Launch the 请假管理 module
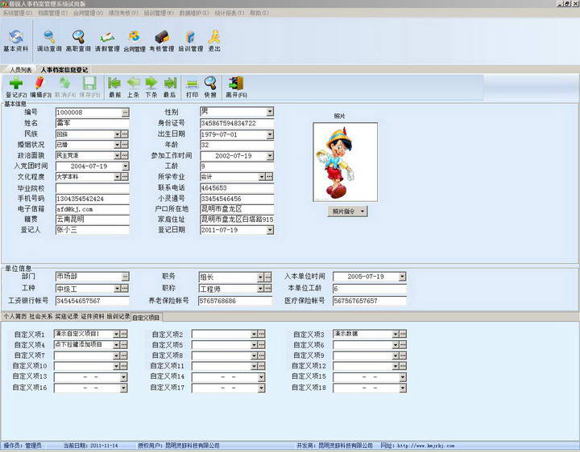This screenshot has height=452, width=580. (x=107, y=41)
